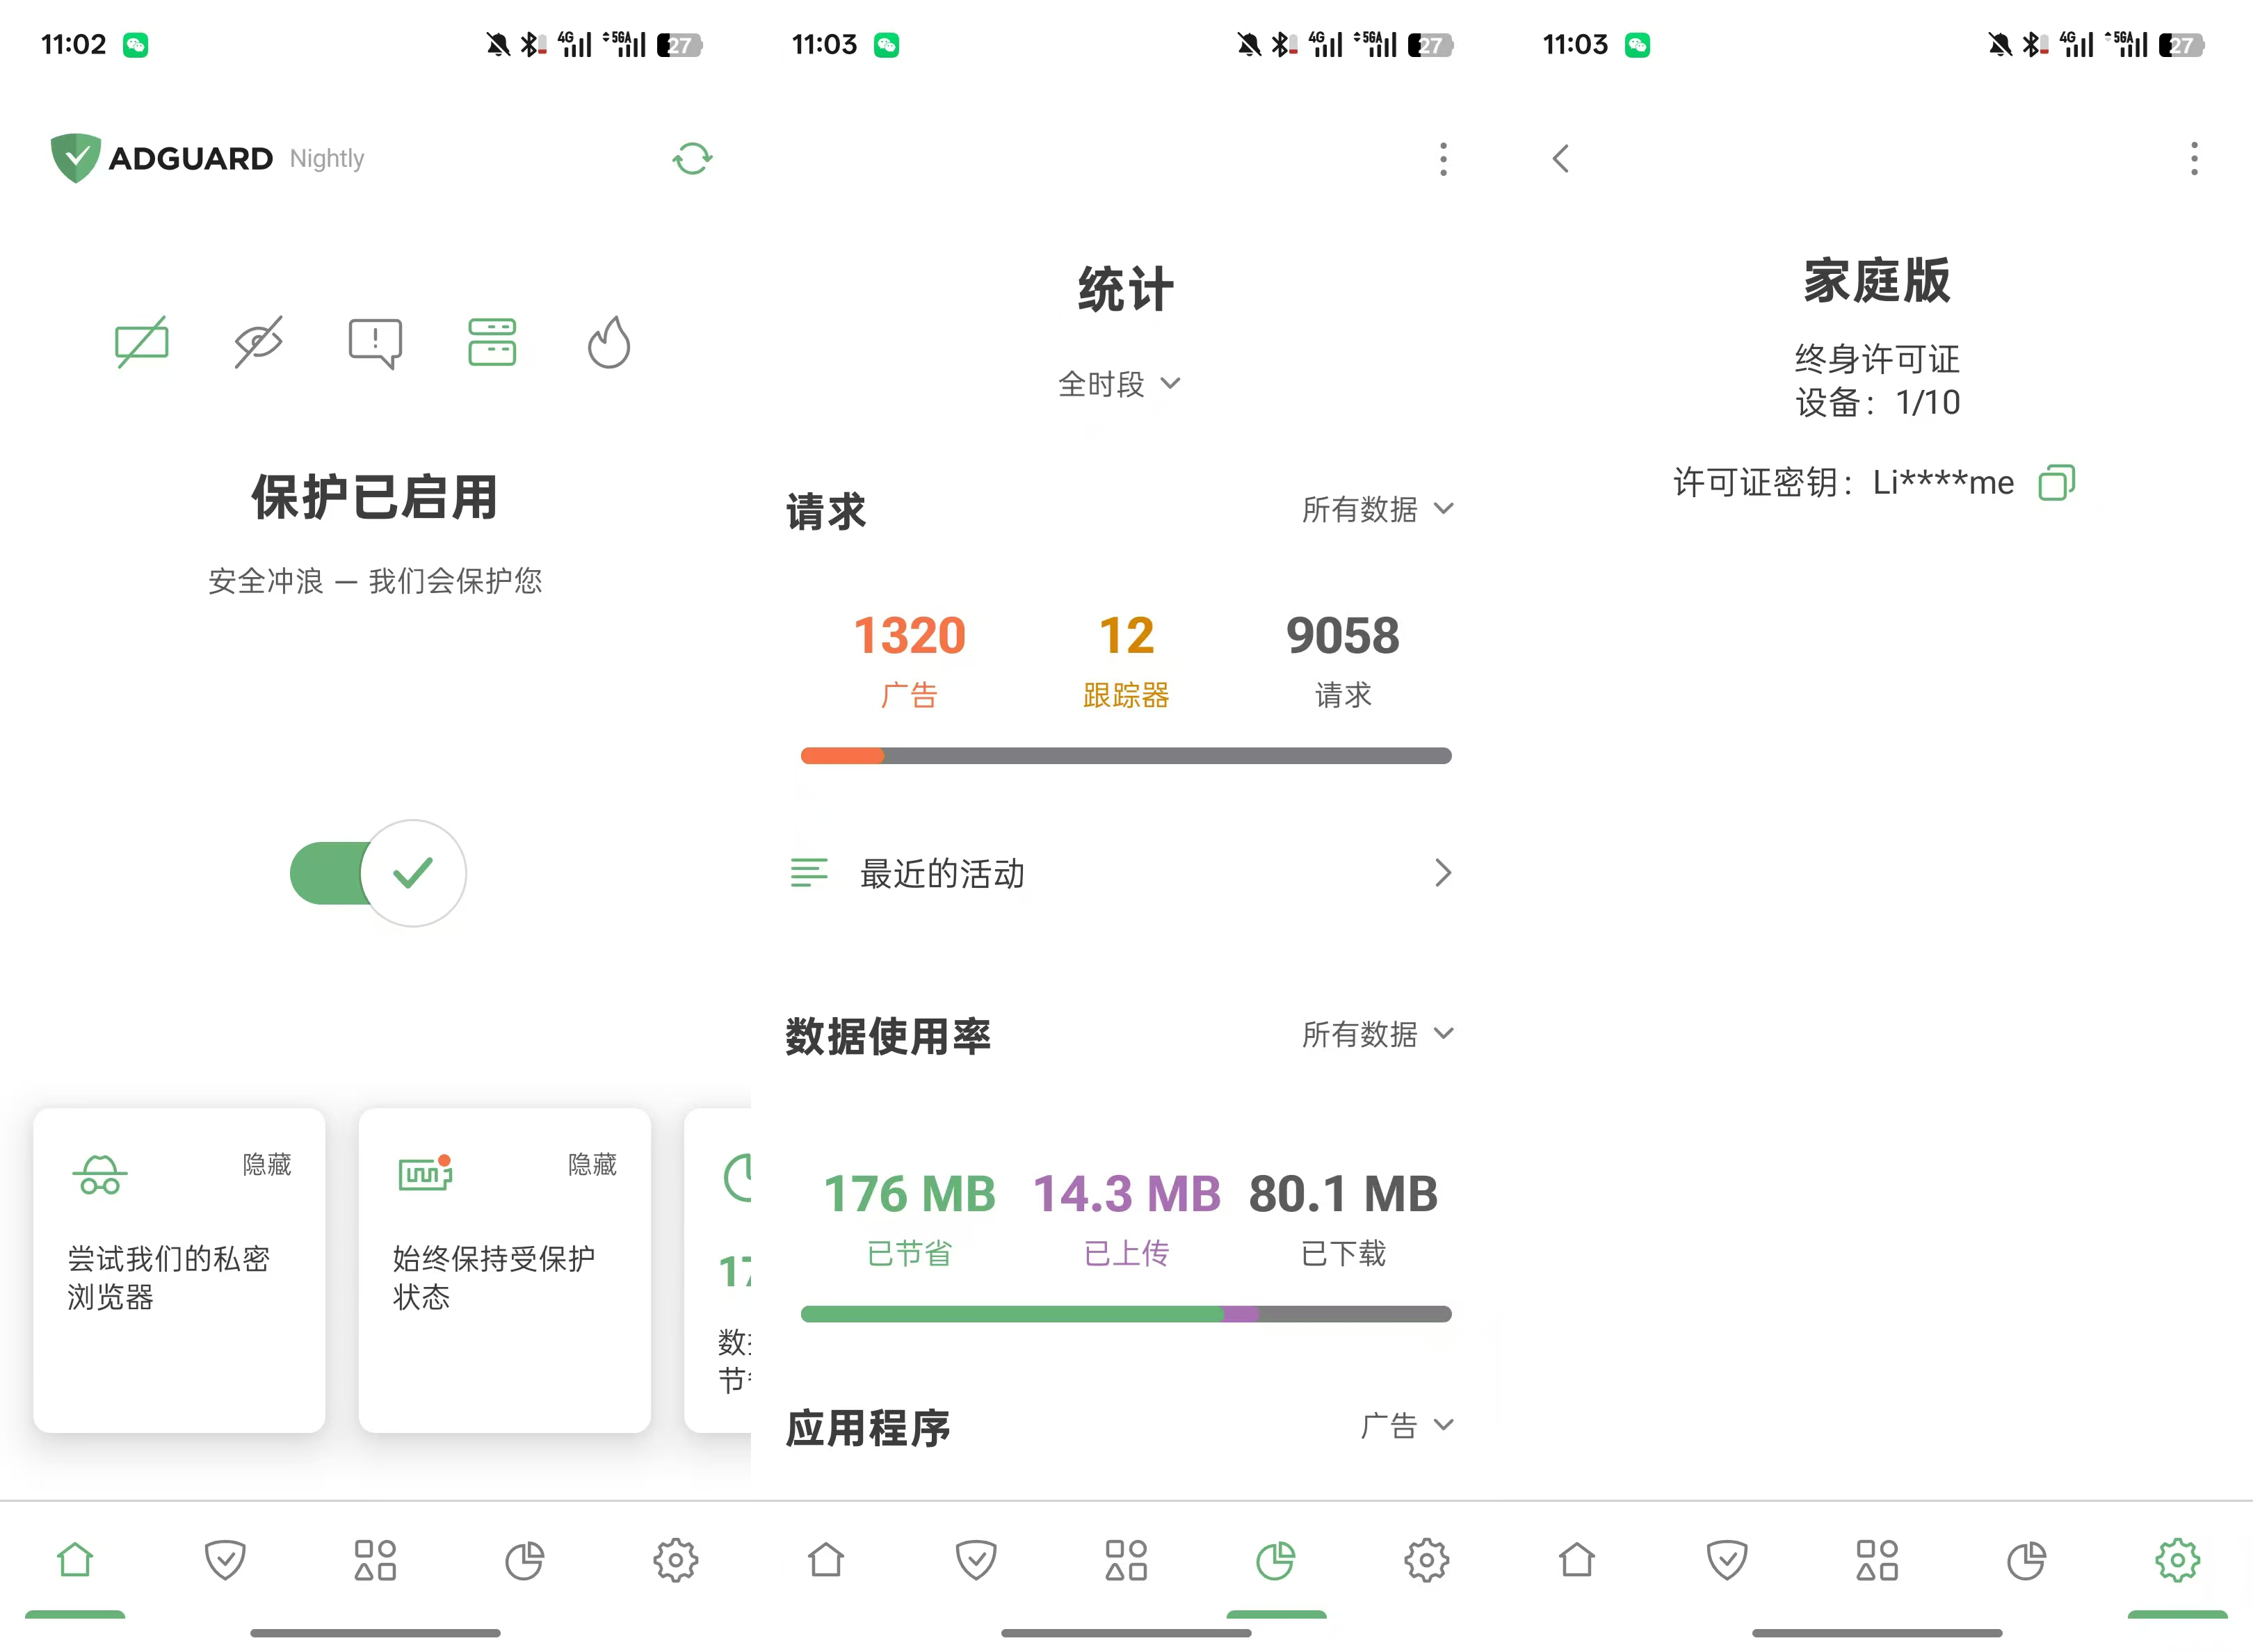Image resolution: width=2253 pixels, height=1652 pixels.
Task: Open the statistics three-dot overflow menu
Action: coord(1442,159)
